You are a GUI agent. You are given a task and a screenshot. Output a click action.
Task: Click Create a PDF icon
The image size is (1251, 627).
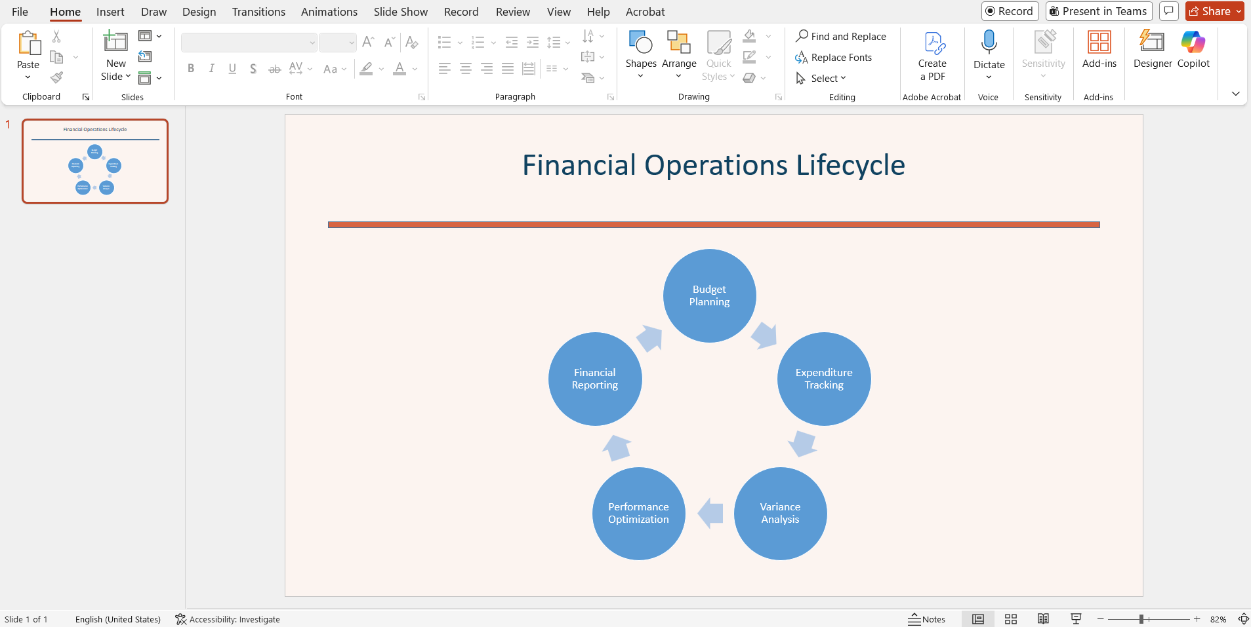pos(934,43)
